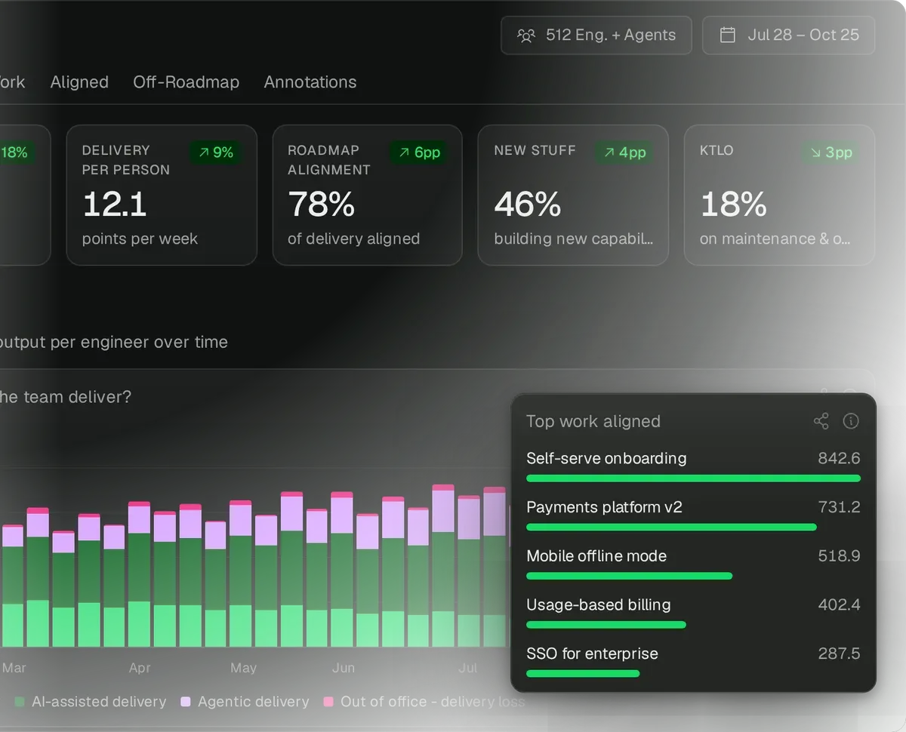Viewport: 906px width, 732px height.
Task: Click the 6pp up badge on Roadmap Alignment
Action: pyautogui.click(x=419, y=152)
